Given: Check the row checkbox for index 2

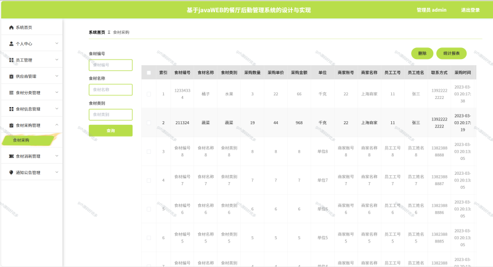Looking at the screenshot, I should pyautogui.click(x=149, y=123).
